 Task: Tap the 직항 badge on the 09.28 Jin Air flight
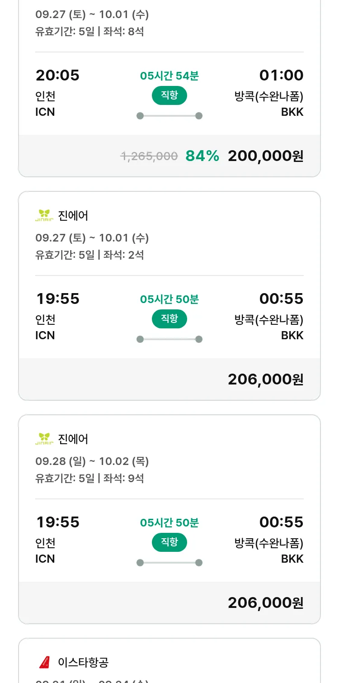(x=169, y=542)
